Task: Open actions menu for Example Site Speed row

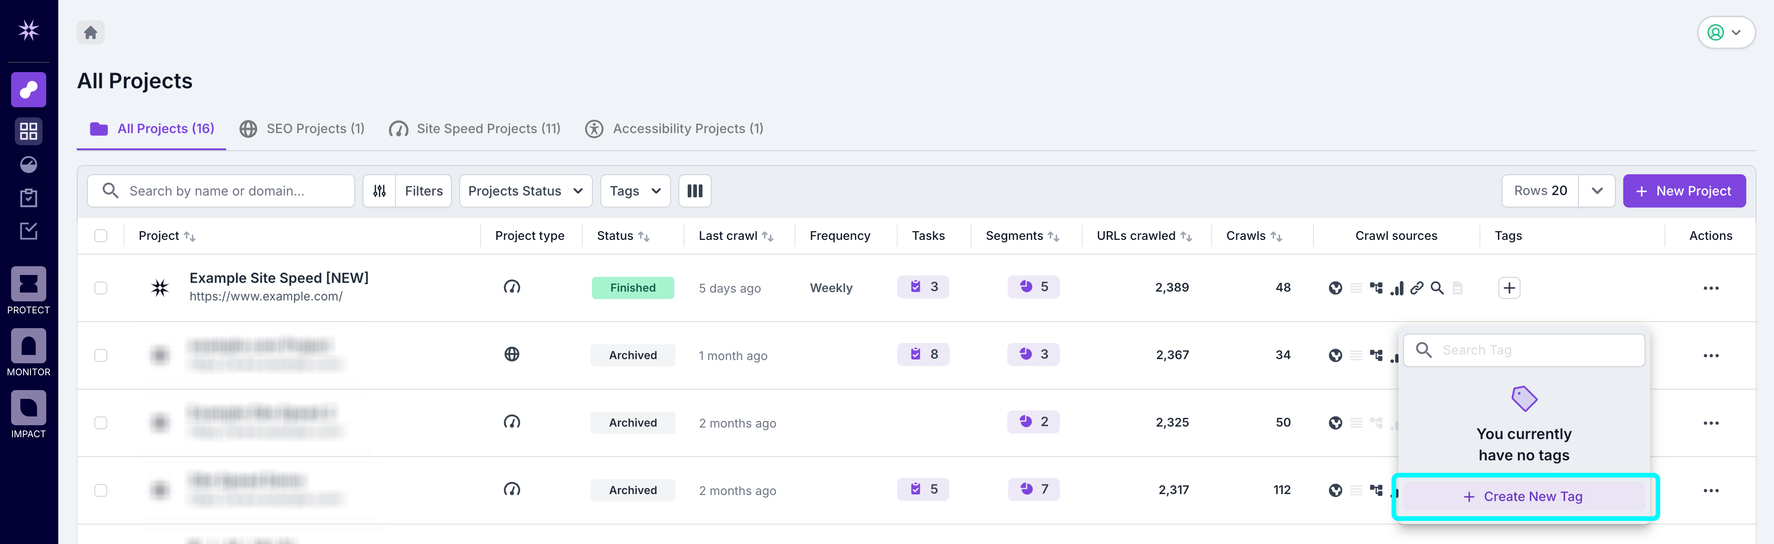Action: (x=1711, y=288)
